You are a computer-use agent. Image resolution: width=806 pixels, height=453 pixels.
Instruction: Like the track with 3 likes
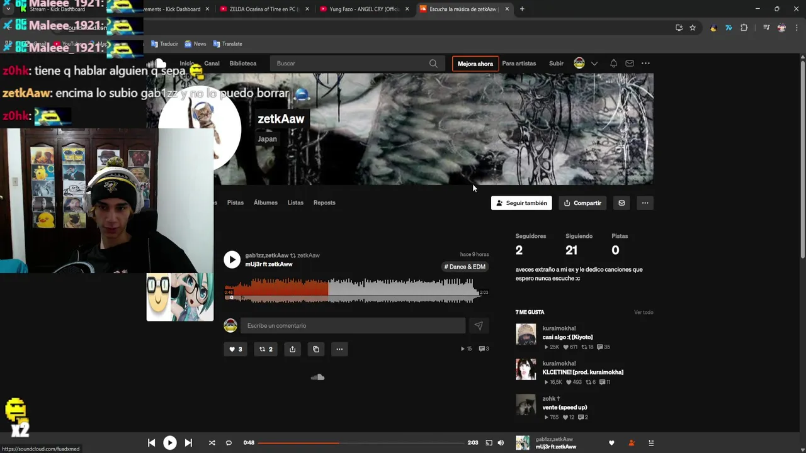click(236, 349)
